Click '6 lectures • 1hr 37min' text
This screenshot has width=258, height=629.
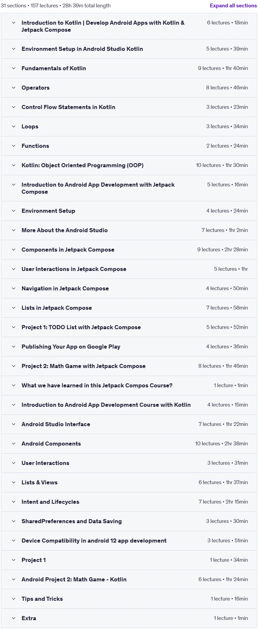pyautogui.click(x=223, y=482)
